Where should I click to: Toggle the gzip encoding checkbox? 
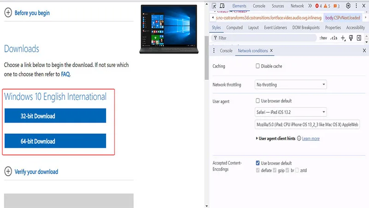274,170
